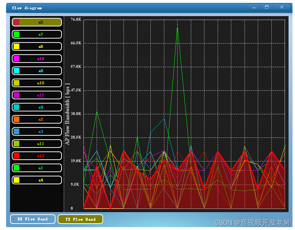Viewport: 295px width, 230px height.
Task: Click the magenta swatch for a18
Action: click(16, 59)
